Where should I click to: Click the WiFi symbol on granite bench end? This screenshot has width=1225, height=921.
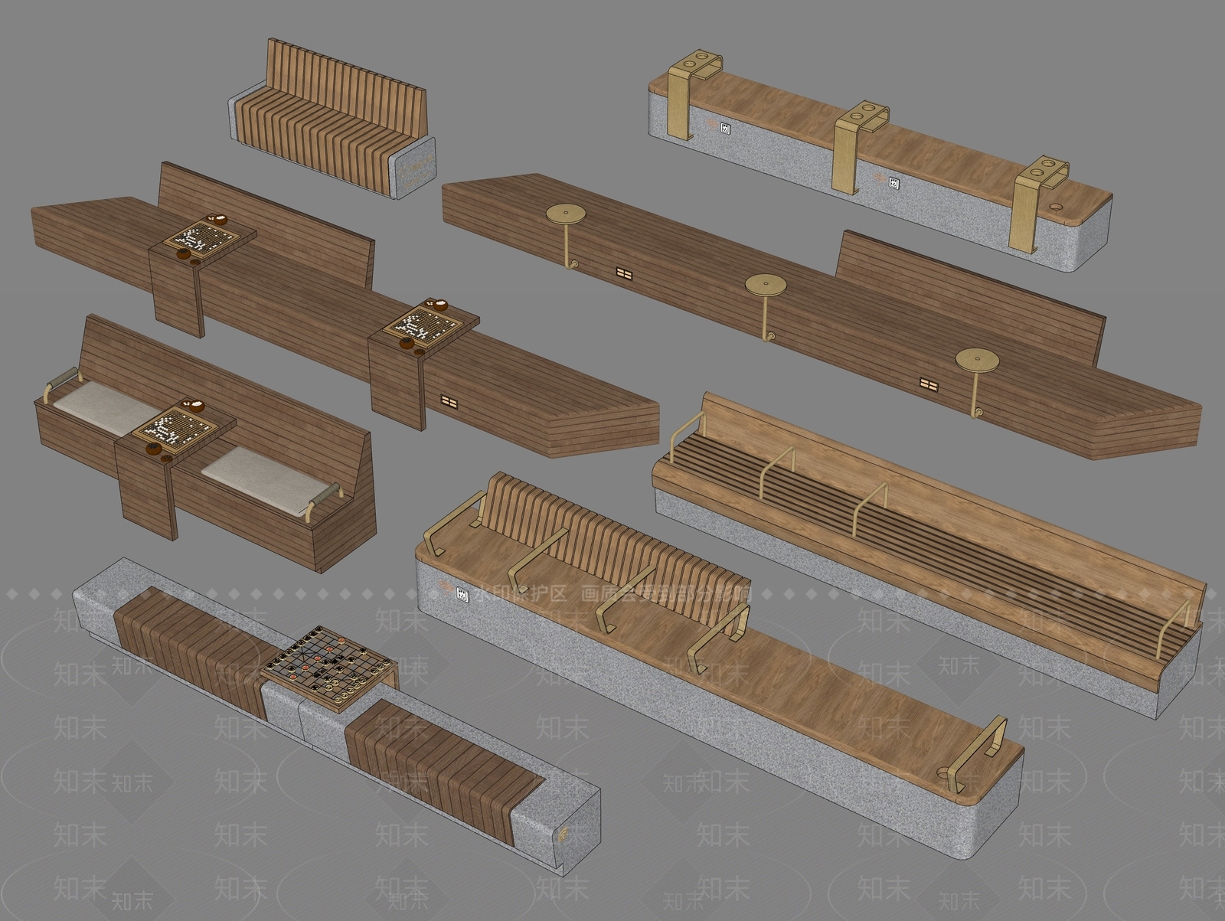coord(562,834)
